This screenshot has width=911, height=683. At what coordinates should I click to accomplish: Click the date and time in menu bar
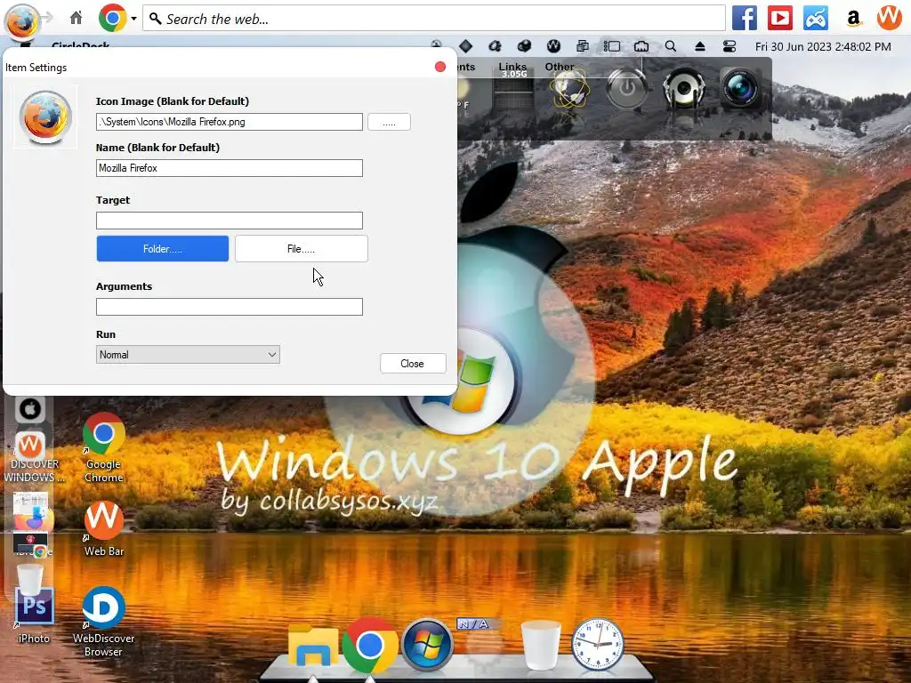point(823,46)
